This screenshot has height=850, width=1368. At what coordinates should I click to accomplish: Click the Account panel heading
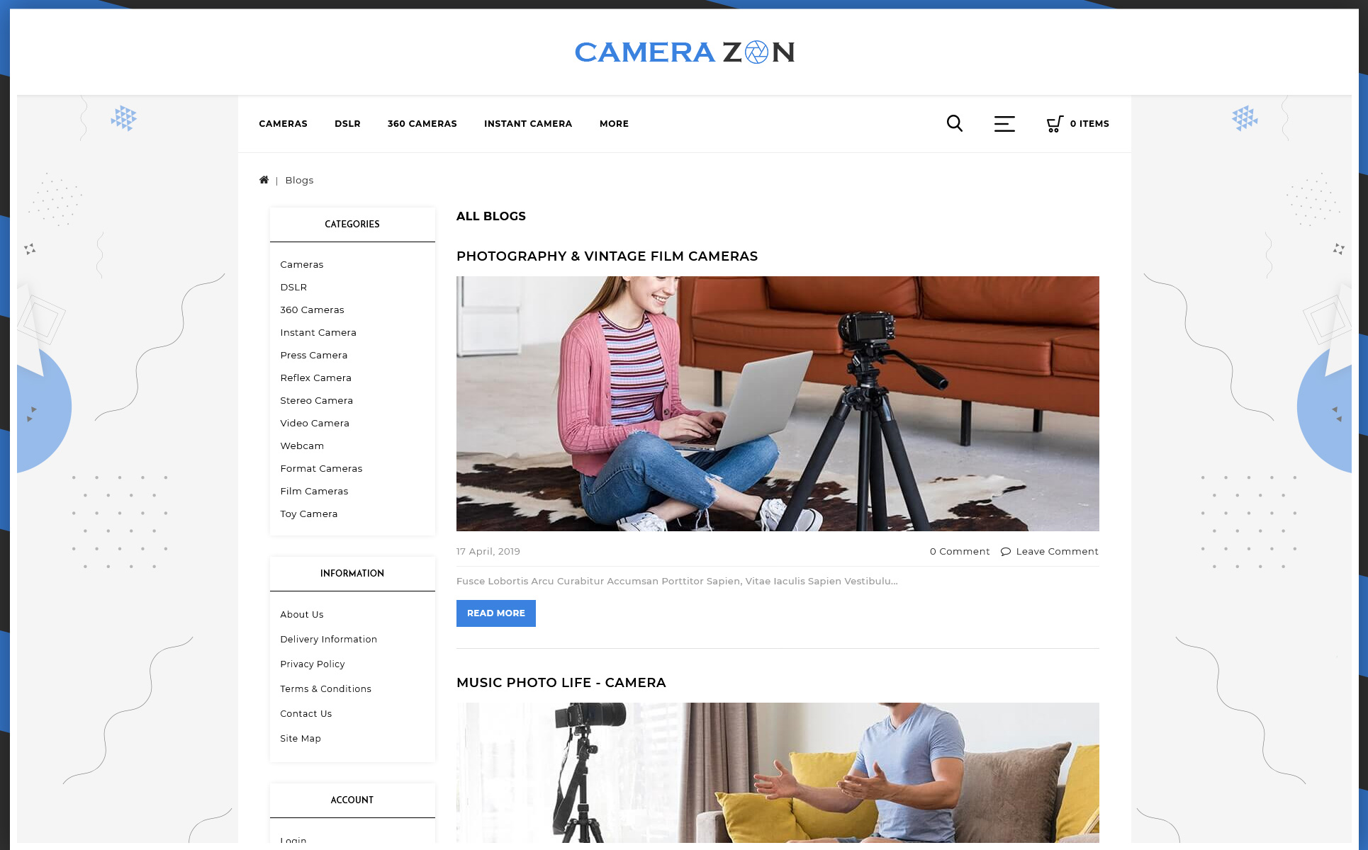[352, 800]
